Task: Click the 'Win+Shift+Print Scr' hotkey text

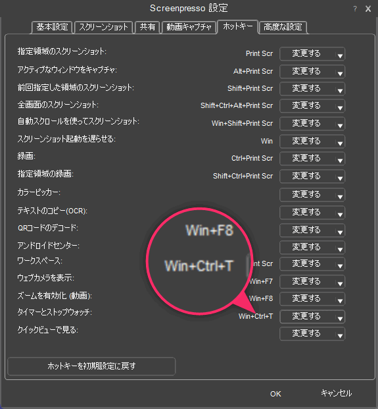Action: coord(242,124)
